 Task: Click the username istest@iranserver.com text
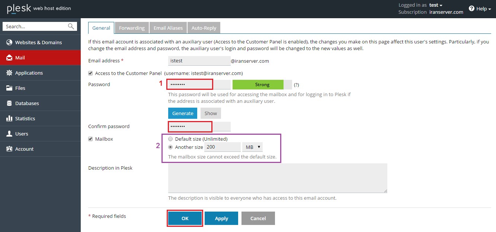point(204,73)
